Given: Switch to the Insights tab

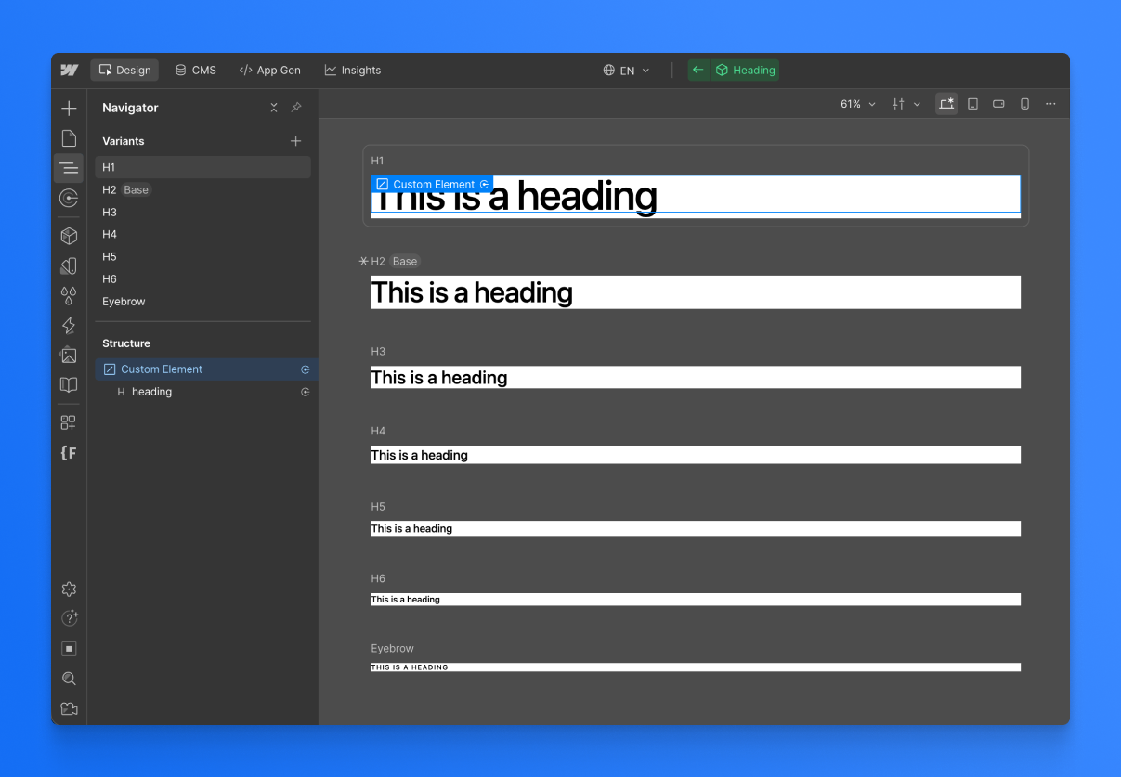Looking at the screenshot, I should 352,71.
